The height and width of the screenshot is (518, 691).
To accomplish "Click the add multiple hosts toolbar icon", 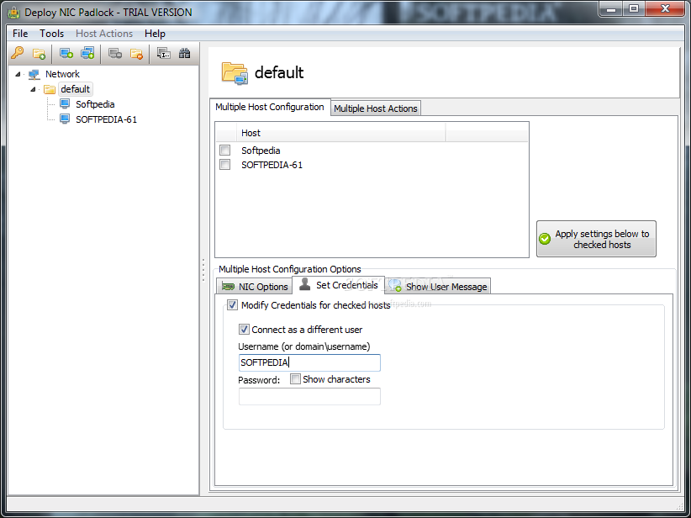I will [x=87, y=53].
